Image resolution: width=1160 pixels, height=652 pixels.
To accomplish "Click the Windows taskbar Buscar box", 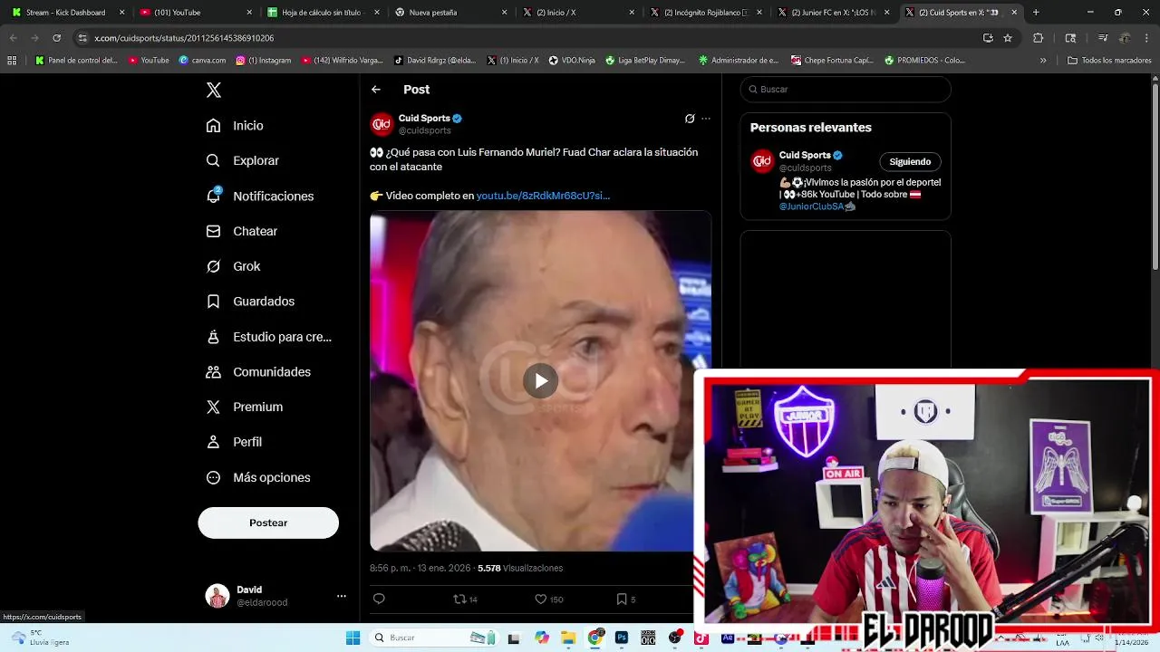I will [432, 638].
